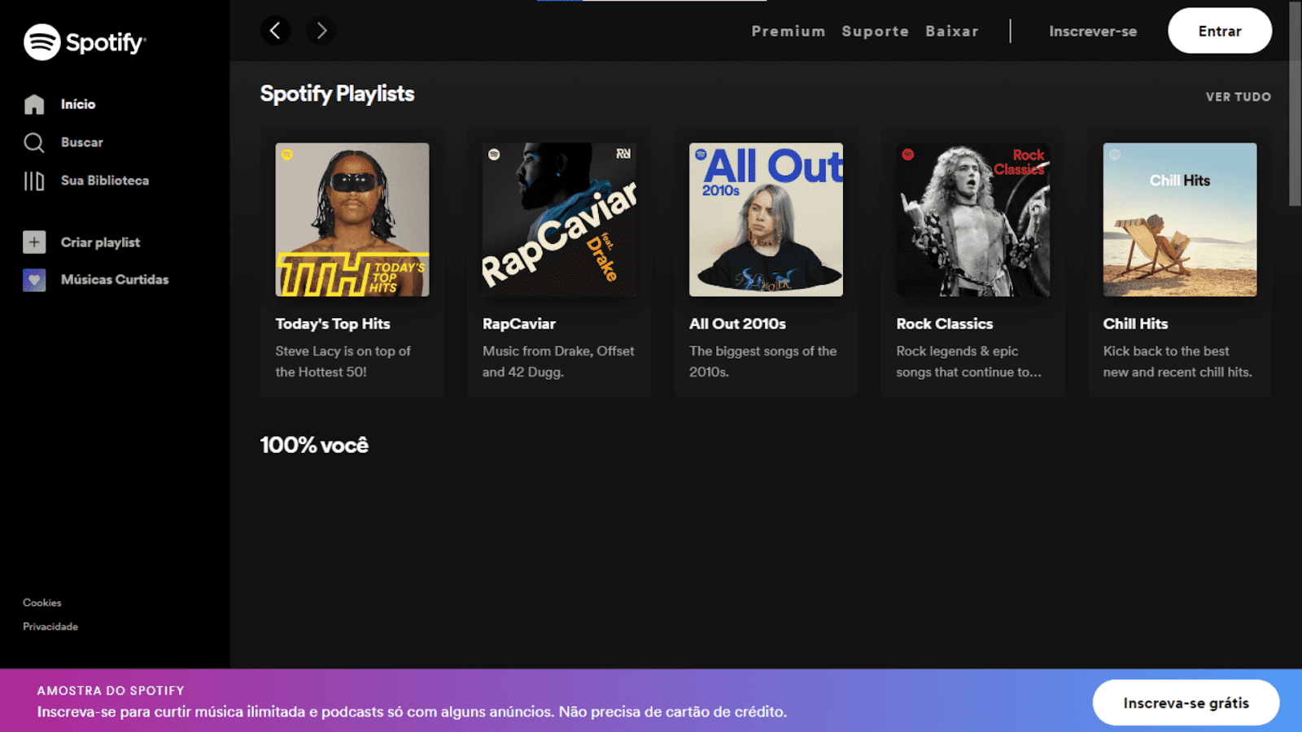The height and width of the screenshot is (732, 1302).
Task: Open the Suporte menu item
Action: (x=875, y=31)
